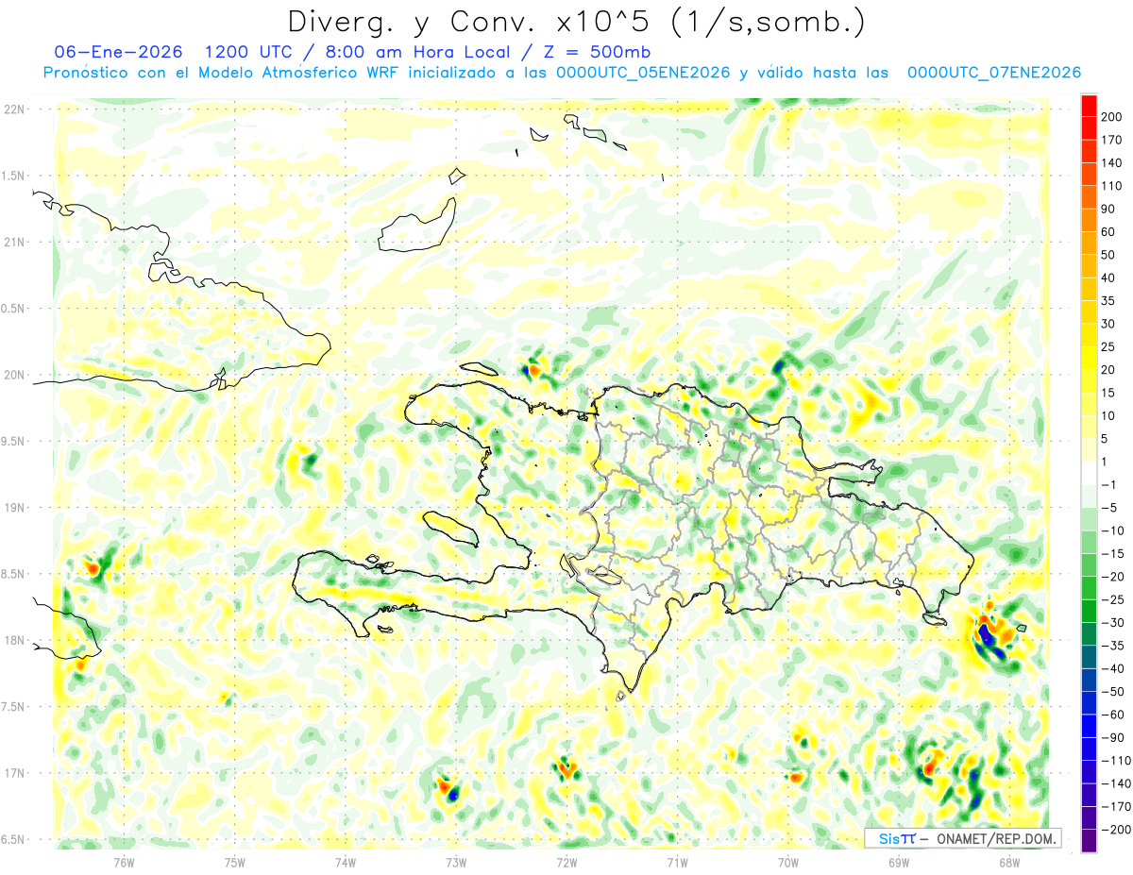Click the '76W' longitude label
Screen dimensions: 1133x875
124,863
